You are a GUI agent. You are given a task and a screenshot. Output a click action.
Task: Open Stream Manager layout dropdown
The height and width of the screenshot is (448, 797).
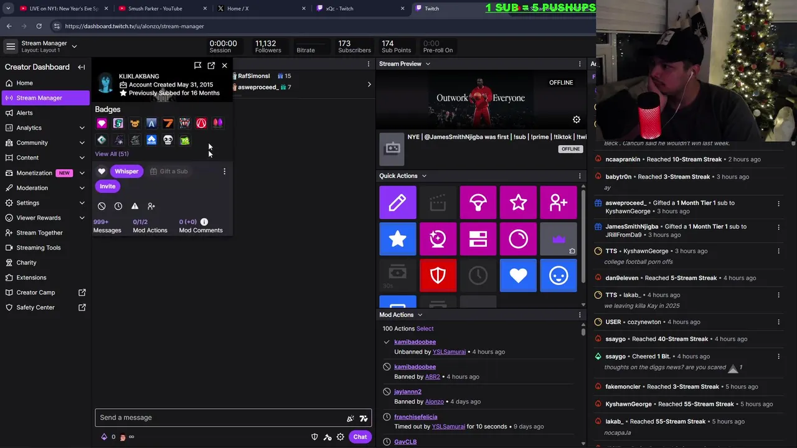point(74,46)
